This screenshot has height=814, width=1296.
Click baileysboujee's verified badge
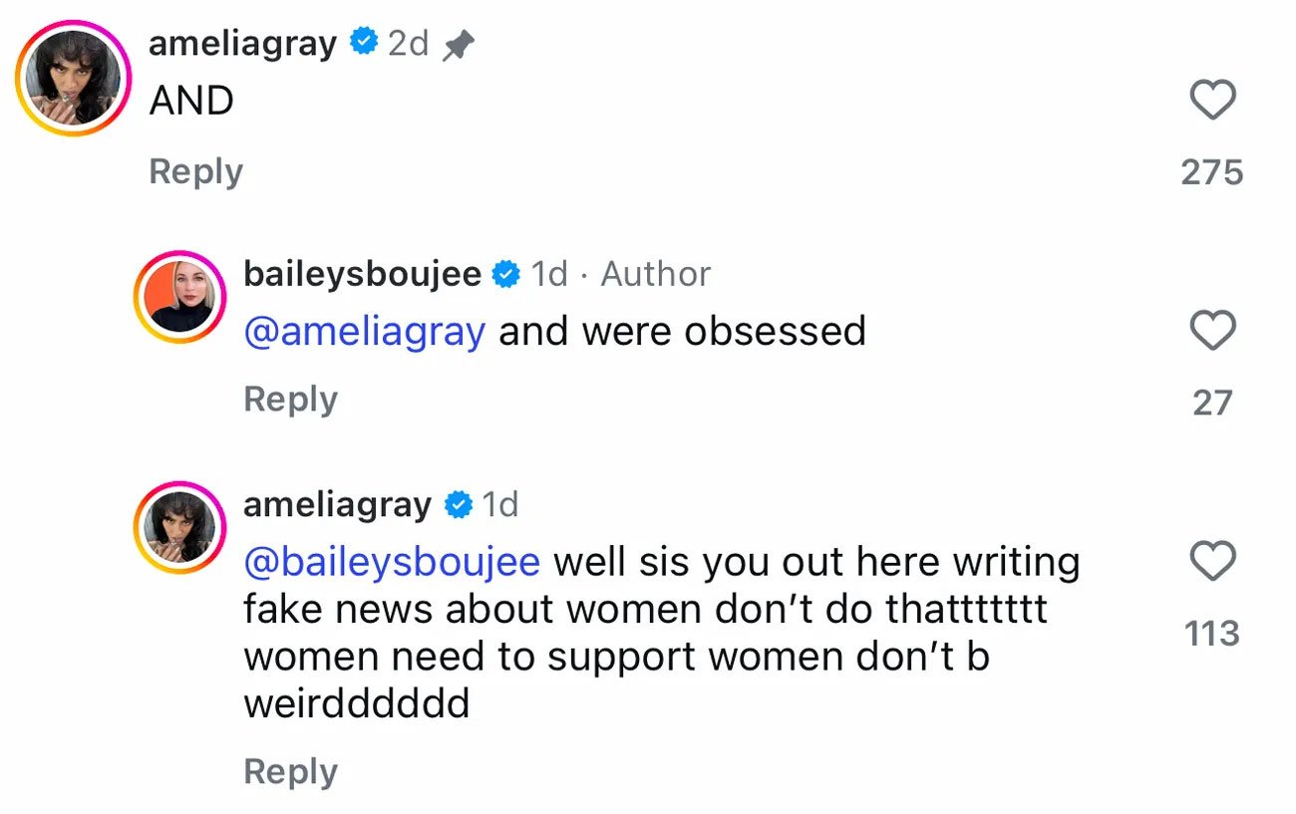coord(507,273)
